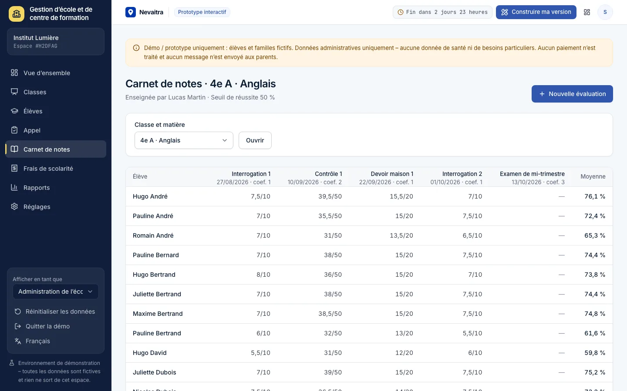
Task: Click the Vue d'ensemble dashboard icon
Action: (14, 73)
